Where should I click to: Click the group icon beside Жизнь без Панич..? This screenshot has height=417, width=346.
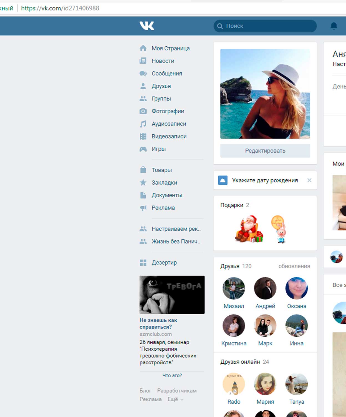[143, 242]
